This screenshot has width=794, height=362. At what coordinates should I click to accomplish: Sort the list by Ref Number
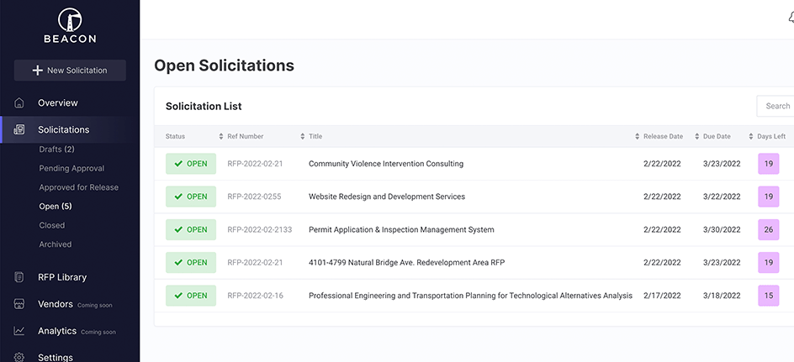245,136
